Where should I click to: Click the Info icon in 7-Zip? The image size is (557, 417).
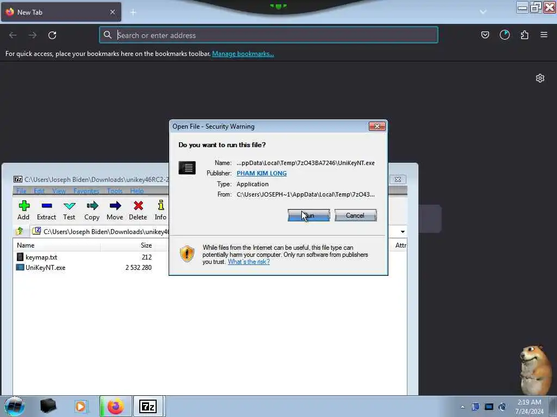(x=160, y=210)
